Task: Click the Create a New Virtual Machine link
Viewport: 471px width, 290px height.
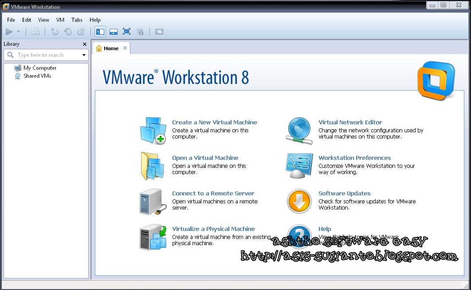Action: point(215,123)
